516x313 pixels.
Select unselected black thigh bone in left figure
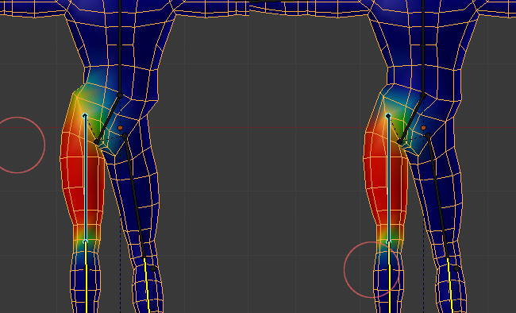coord(135,198)
